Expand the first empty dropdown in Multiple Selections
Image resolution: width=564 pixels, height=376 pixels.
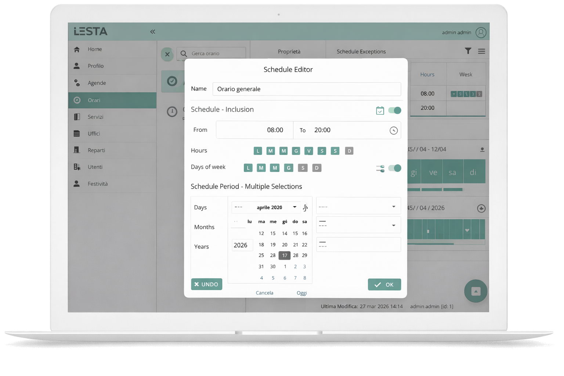[x=358, y=206]
